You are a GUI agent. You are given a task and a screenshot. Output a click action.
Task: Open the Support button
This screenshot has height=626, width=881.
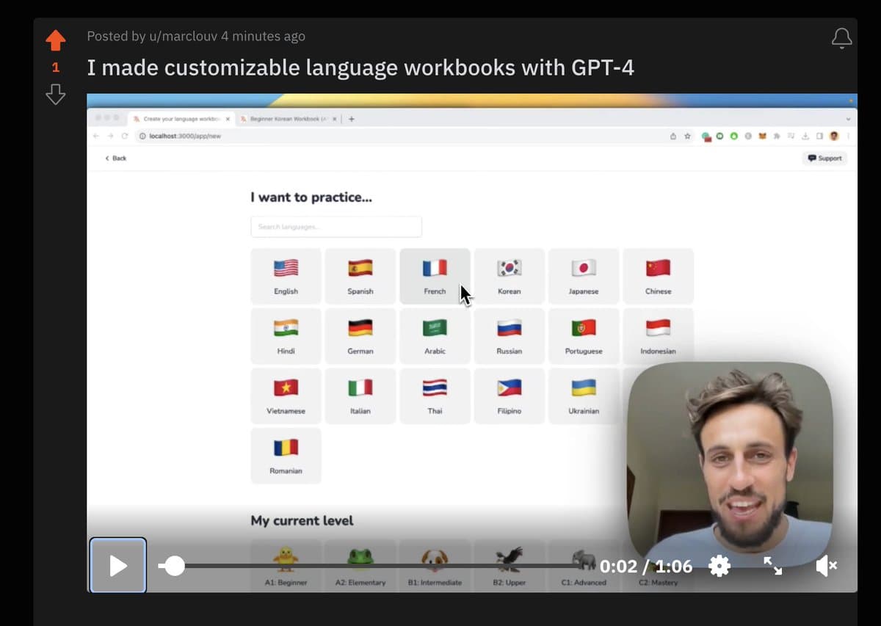point(825,158)
